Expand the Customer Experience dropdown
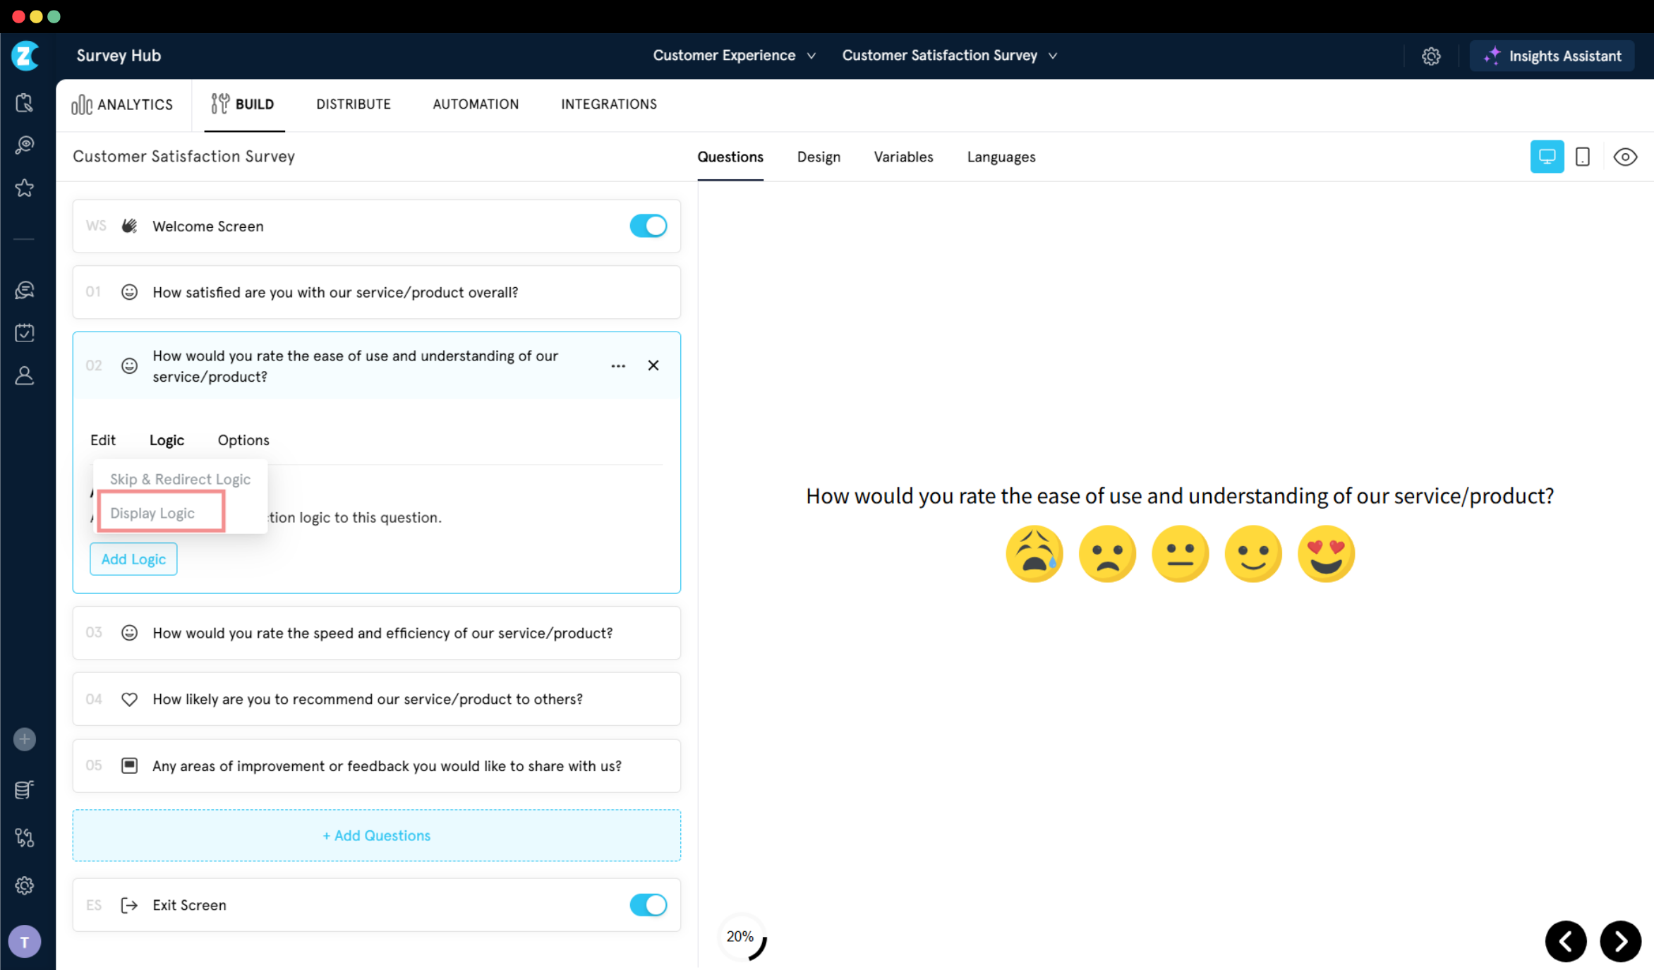Screen dimensions: 1654x970 coord(734,55)
